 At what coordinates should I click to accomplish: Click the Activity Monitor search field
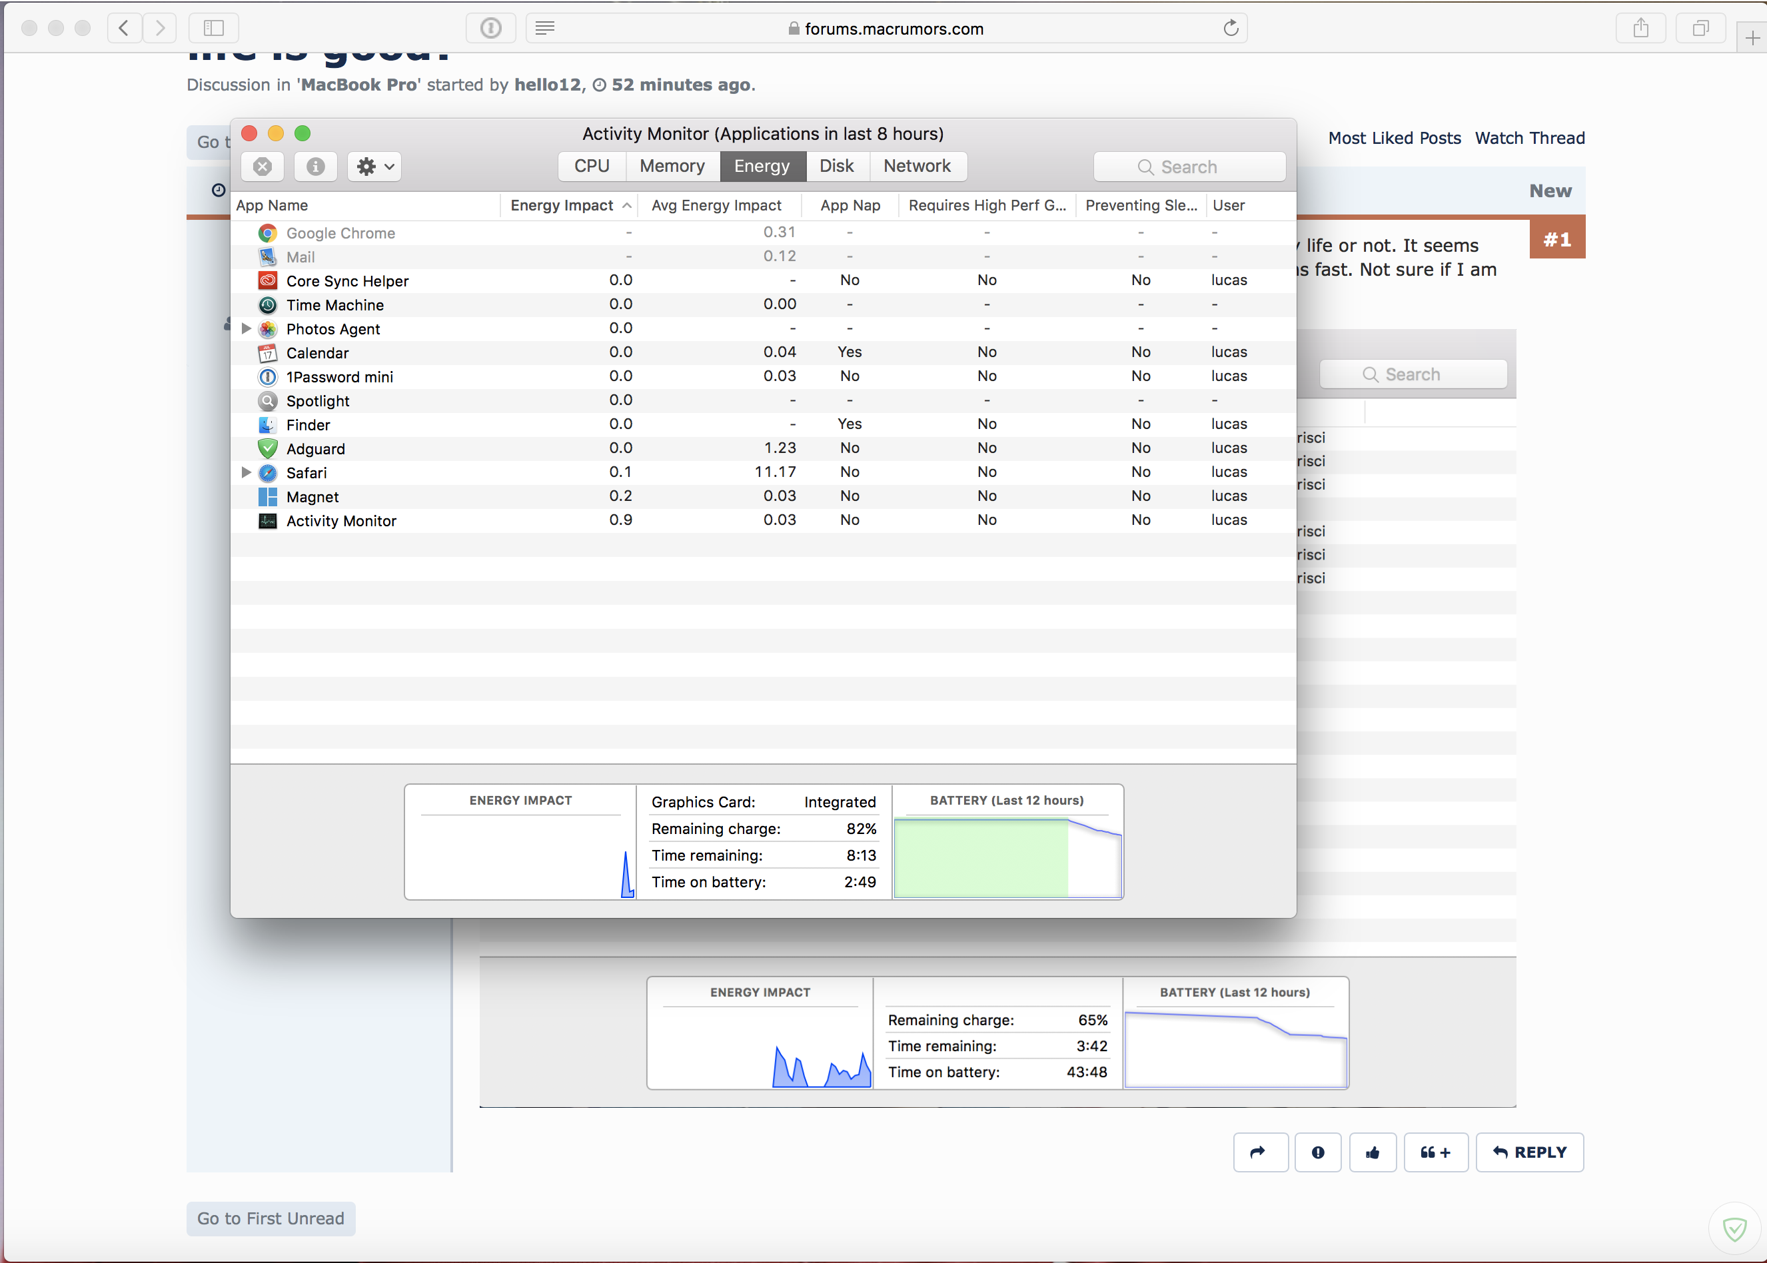(1189, 167)
